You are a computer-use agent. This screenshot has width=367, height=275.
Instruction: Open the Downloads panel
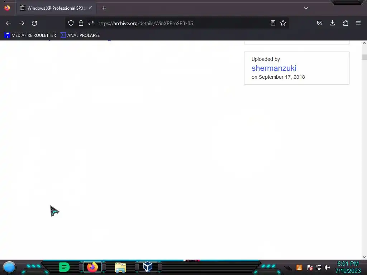coord(332,23)
